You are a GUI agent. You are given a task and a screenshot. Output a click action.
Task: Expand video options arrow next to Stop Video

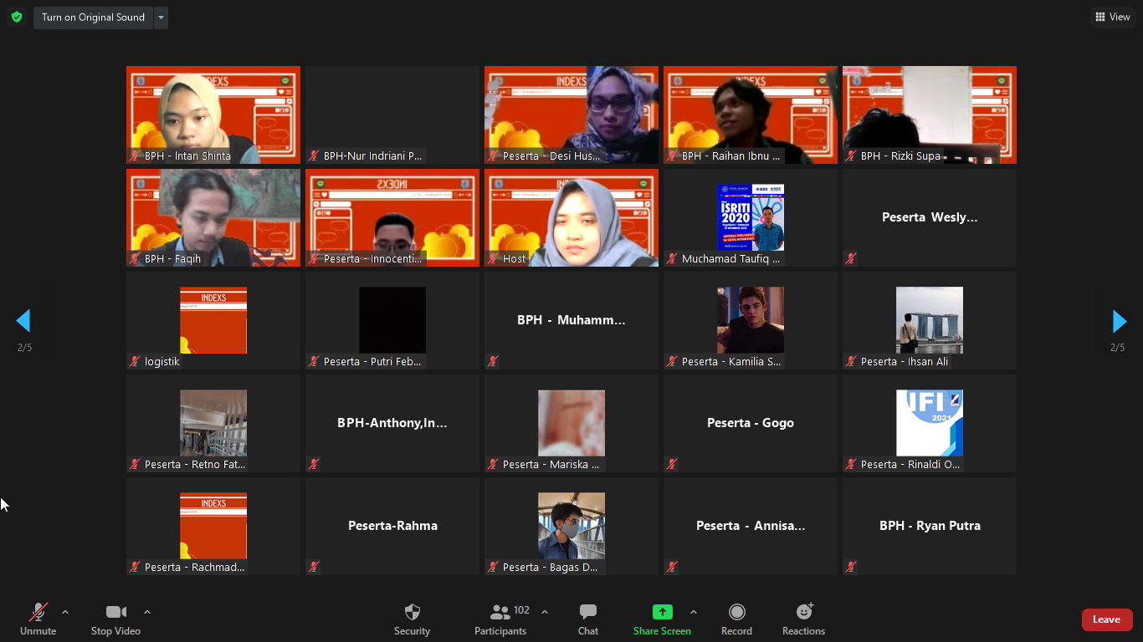(x=147, y=612)
